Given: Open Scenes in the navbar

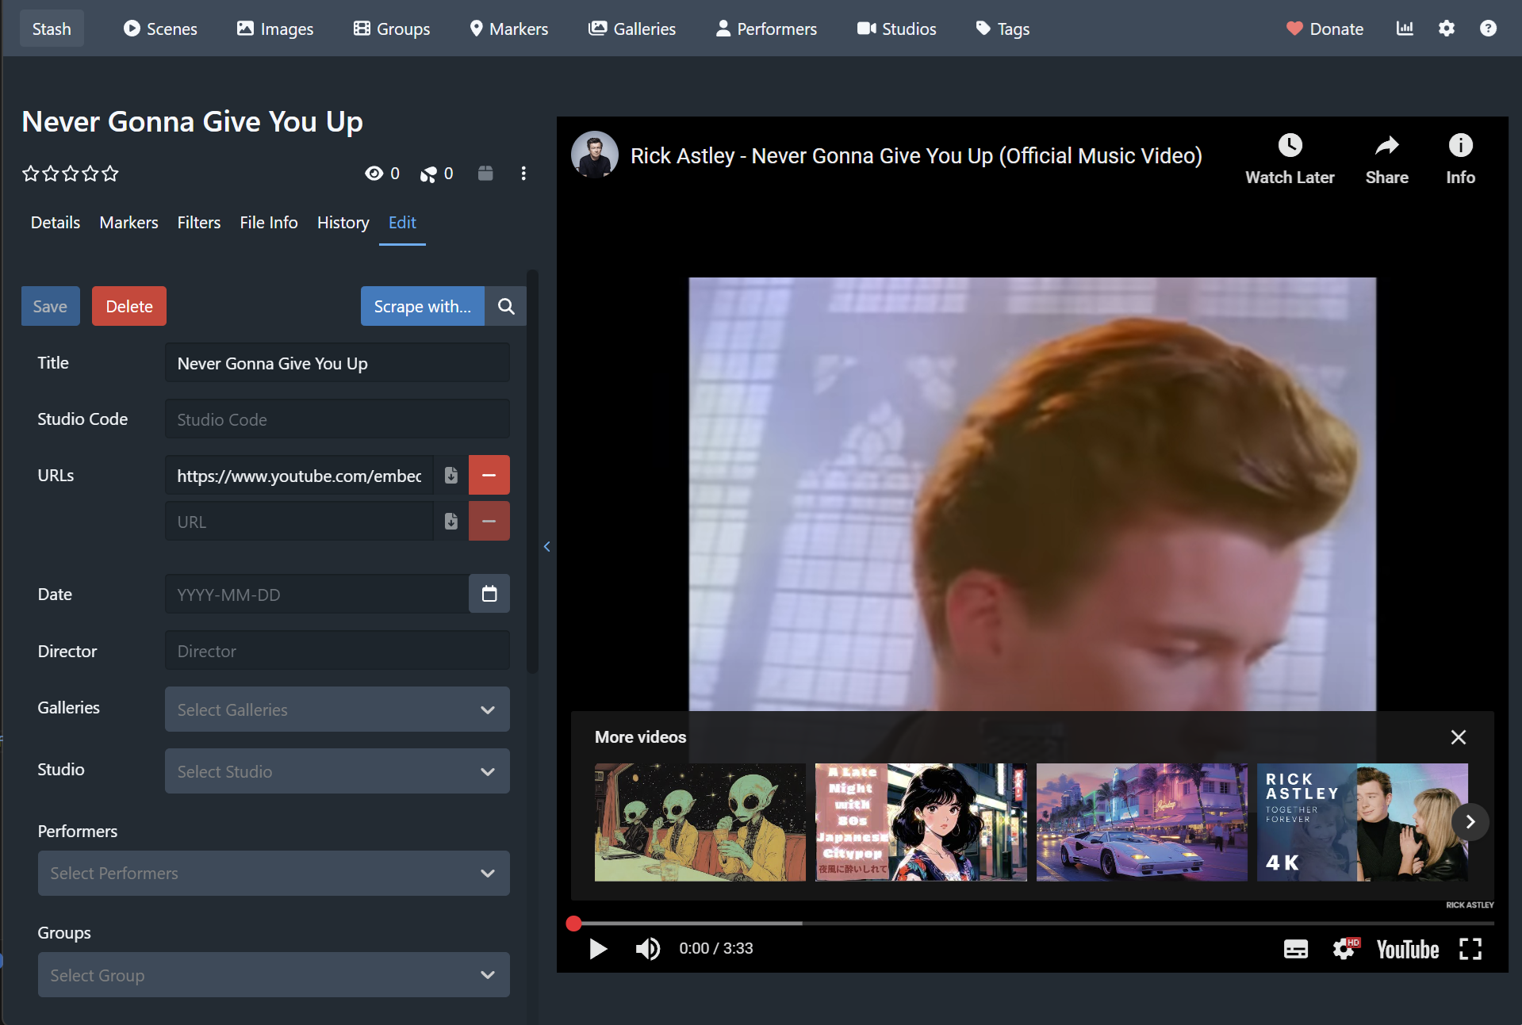Looking at the screenshot, I should 160,29.
